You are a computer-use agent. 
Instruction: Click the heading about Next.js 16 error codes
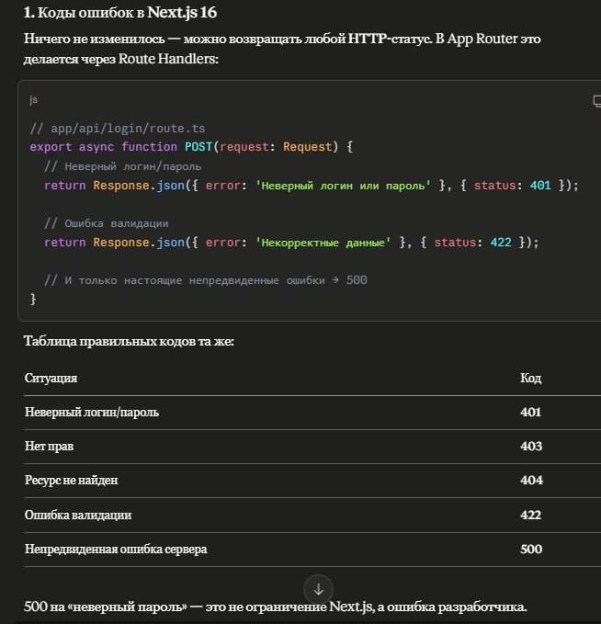(x=120, y=12)
